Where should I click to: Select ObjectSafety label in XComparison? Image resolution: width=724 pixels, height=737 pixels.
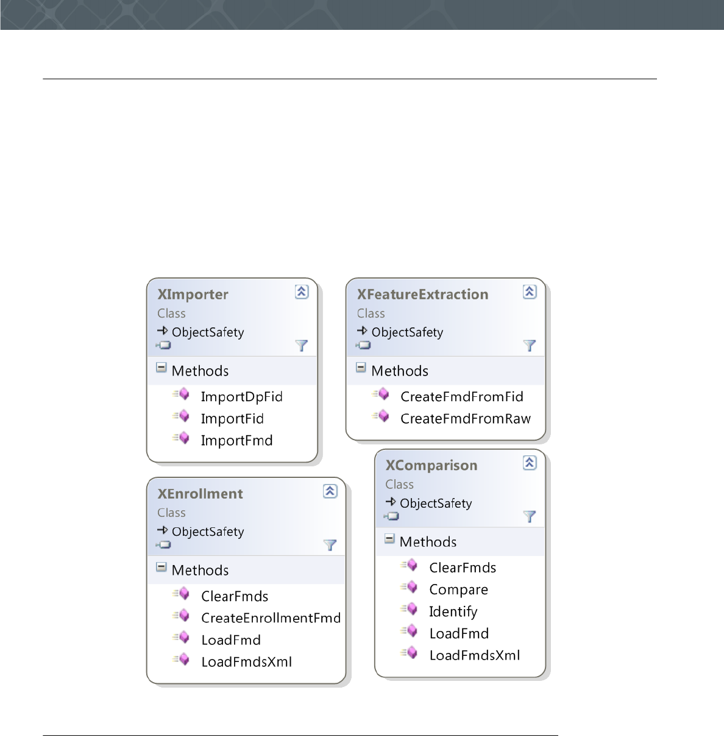(436, 504)
